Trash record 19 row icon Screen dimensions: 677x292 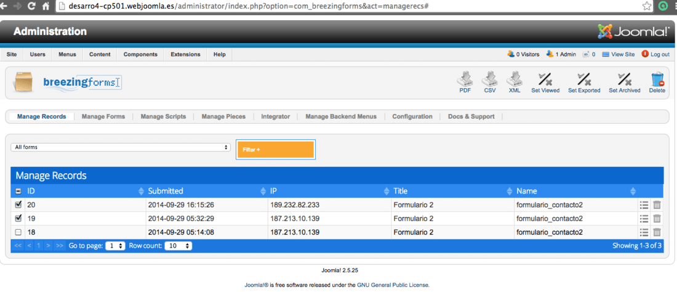click(x=657, y=219)
